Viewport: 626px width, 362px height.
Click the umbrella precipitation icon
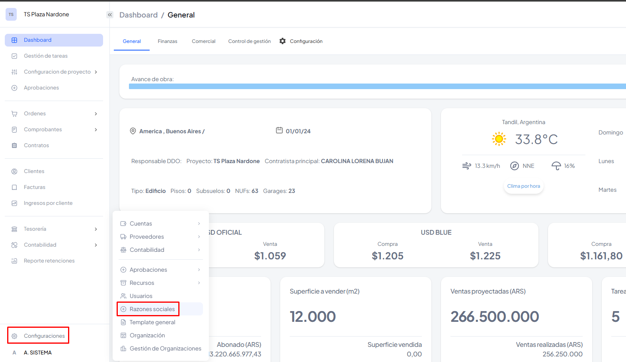tap(556, 166)
